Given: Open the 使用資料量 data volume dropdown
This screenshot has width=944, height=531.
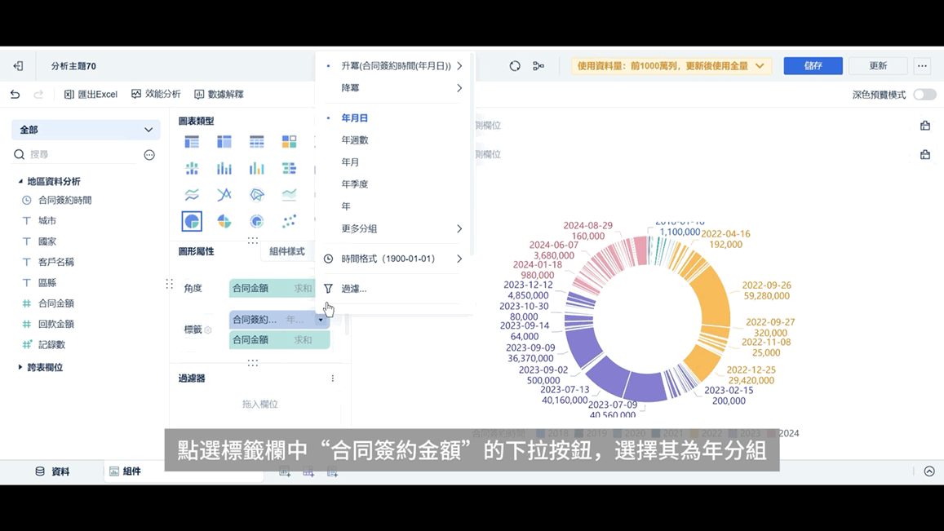Looking at the screenshot, I should (x=671, y=65).
